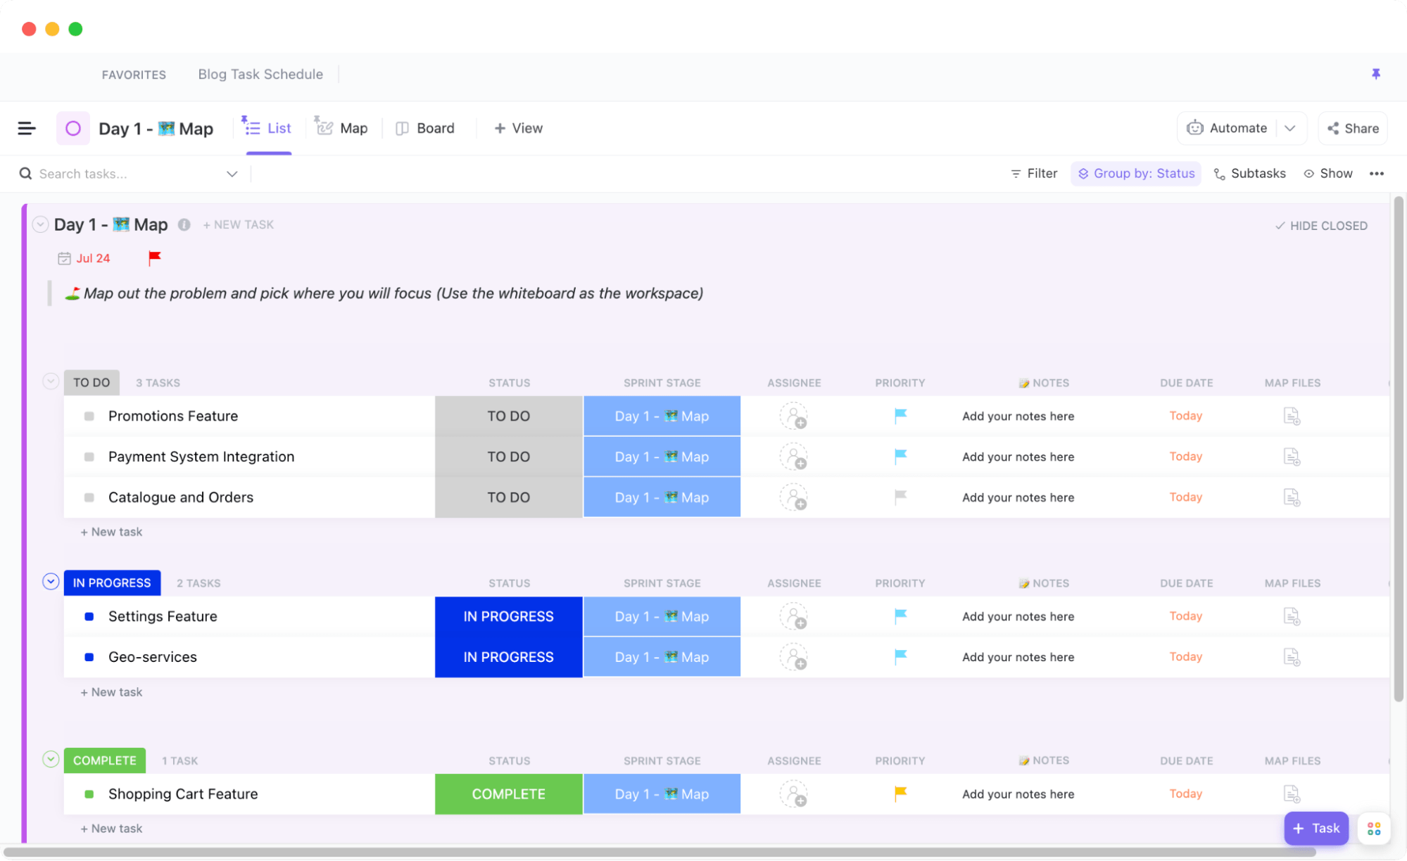This screenshot has width=1407, height=861.
Task: Open the hamburger sidebar menu icon
Action: pyautogui.click(x=27, y=128)
